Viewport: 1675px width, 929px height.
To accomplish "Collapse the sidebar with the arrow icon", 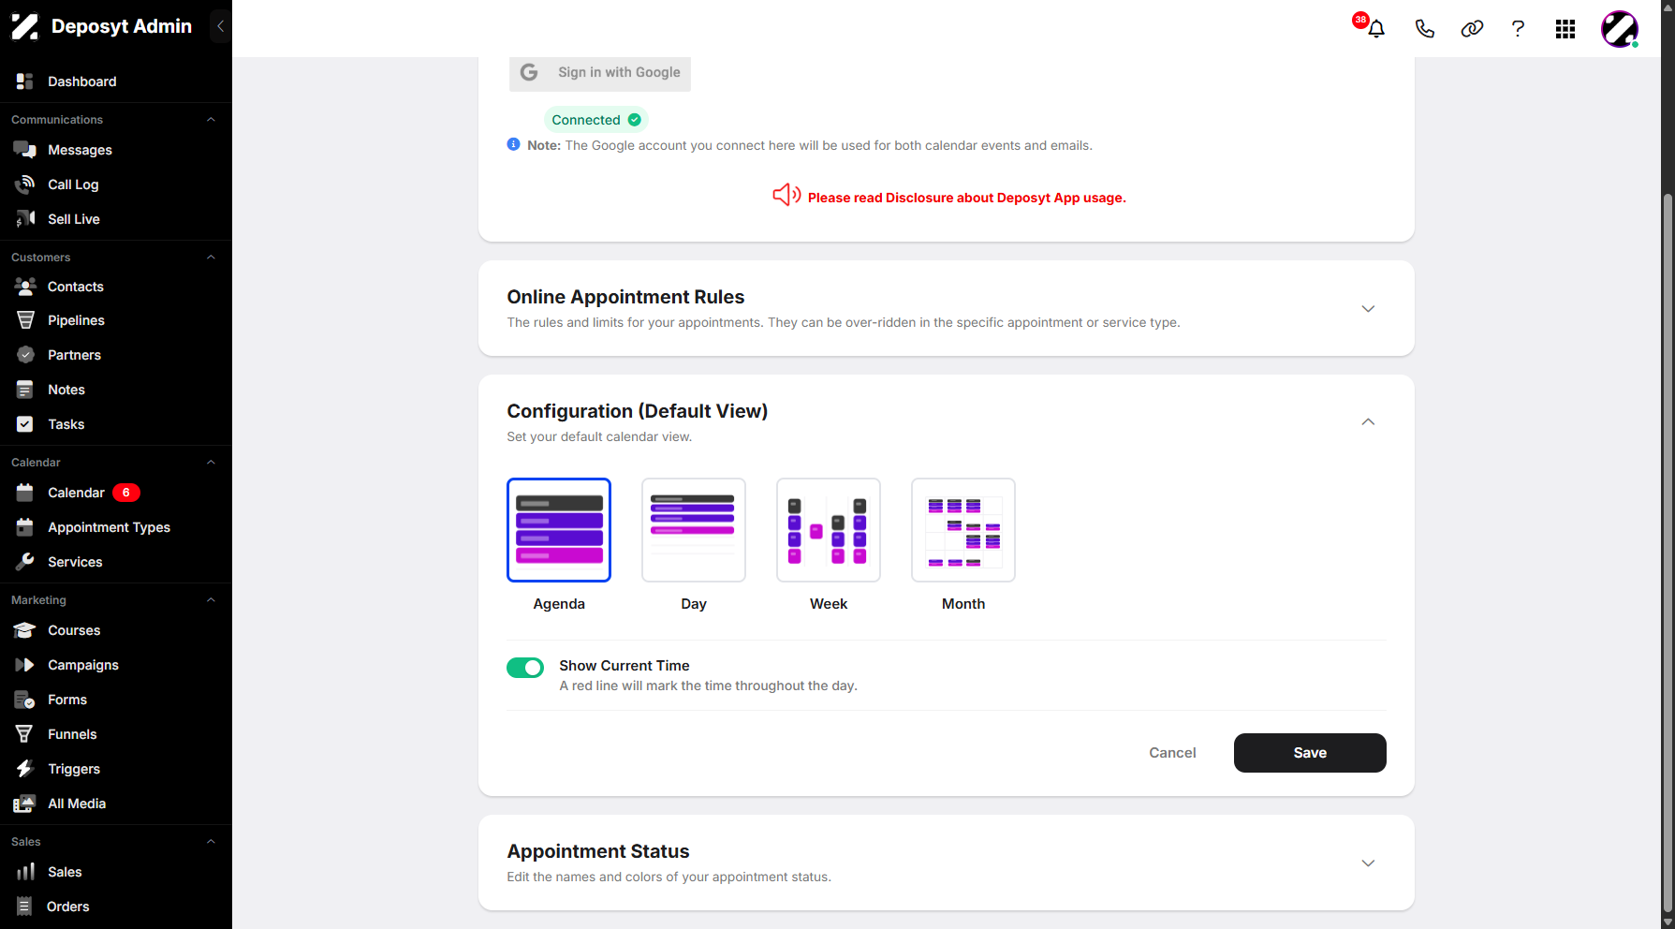I will tap(220, 26).
